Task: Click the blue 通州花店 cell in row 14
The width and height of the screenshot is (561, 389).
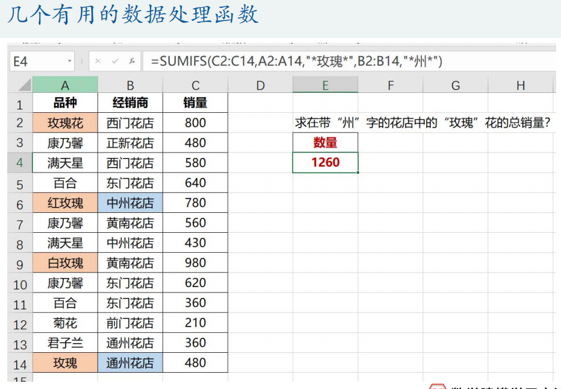Action: (130, 363)
